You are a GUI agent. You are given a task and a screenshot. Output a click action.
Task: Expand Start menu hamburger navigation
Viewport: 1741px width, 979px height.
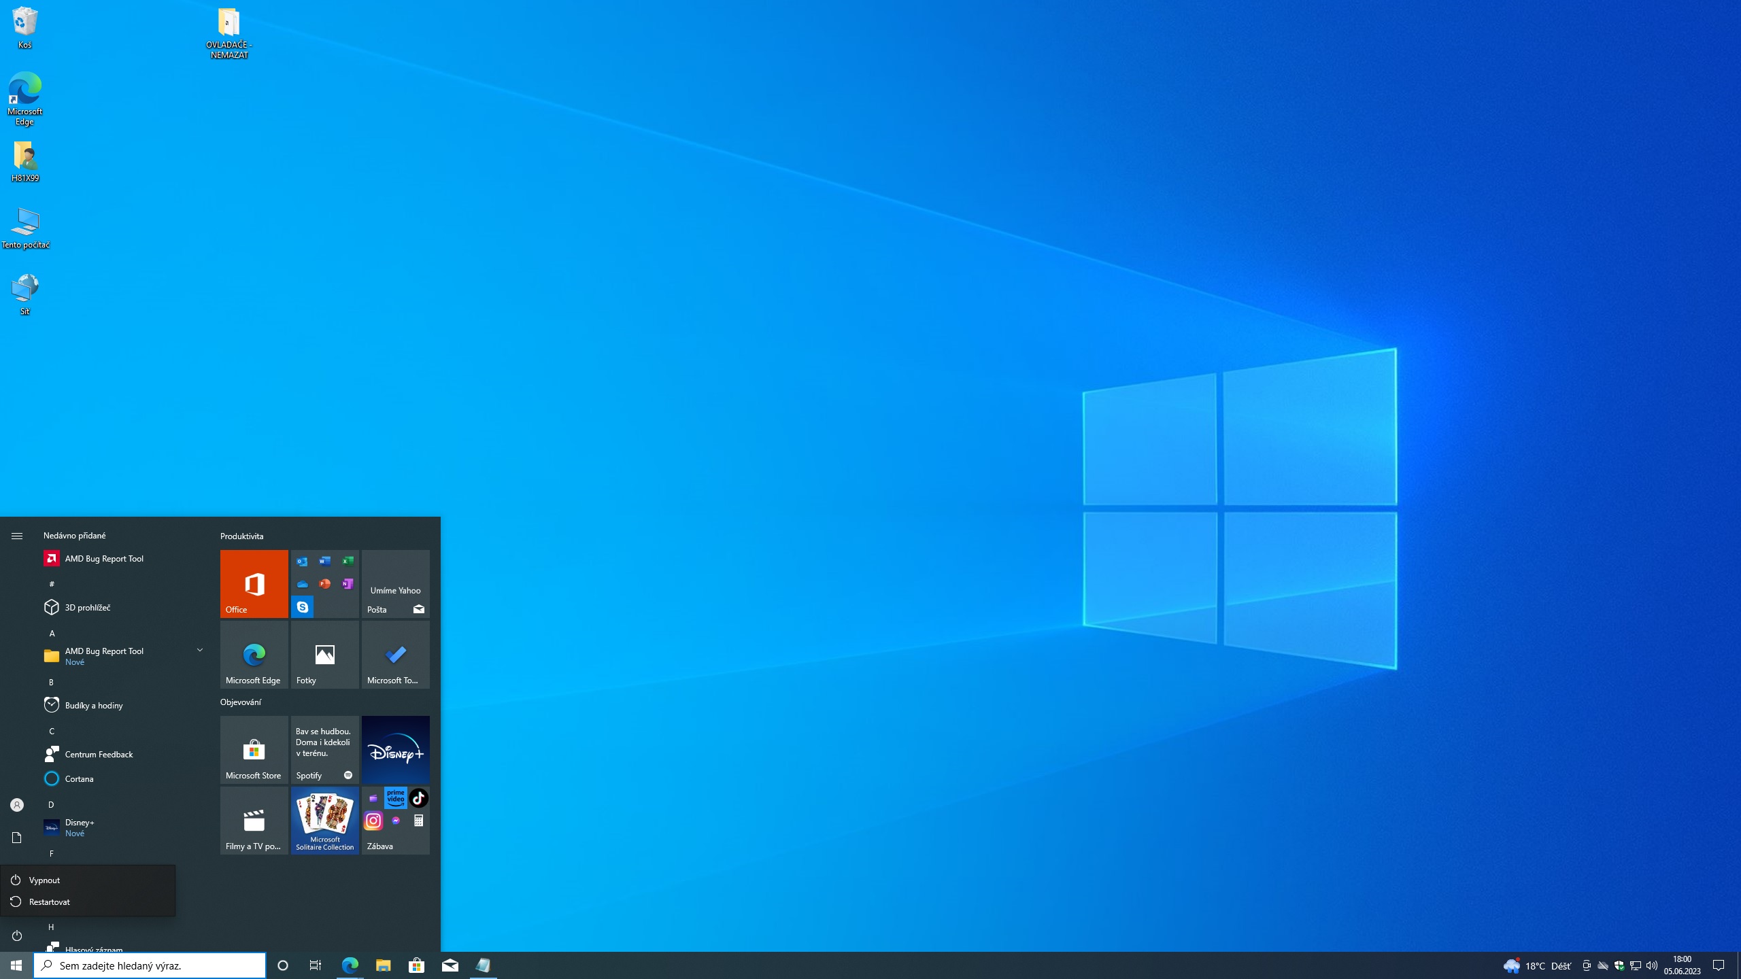17,536
